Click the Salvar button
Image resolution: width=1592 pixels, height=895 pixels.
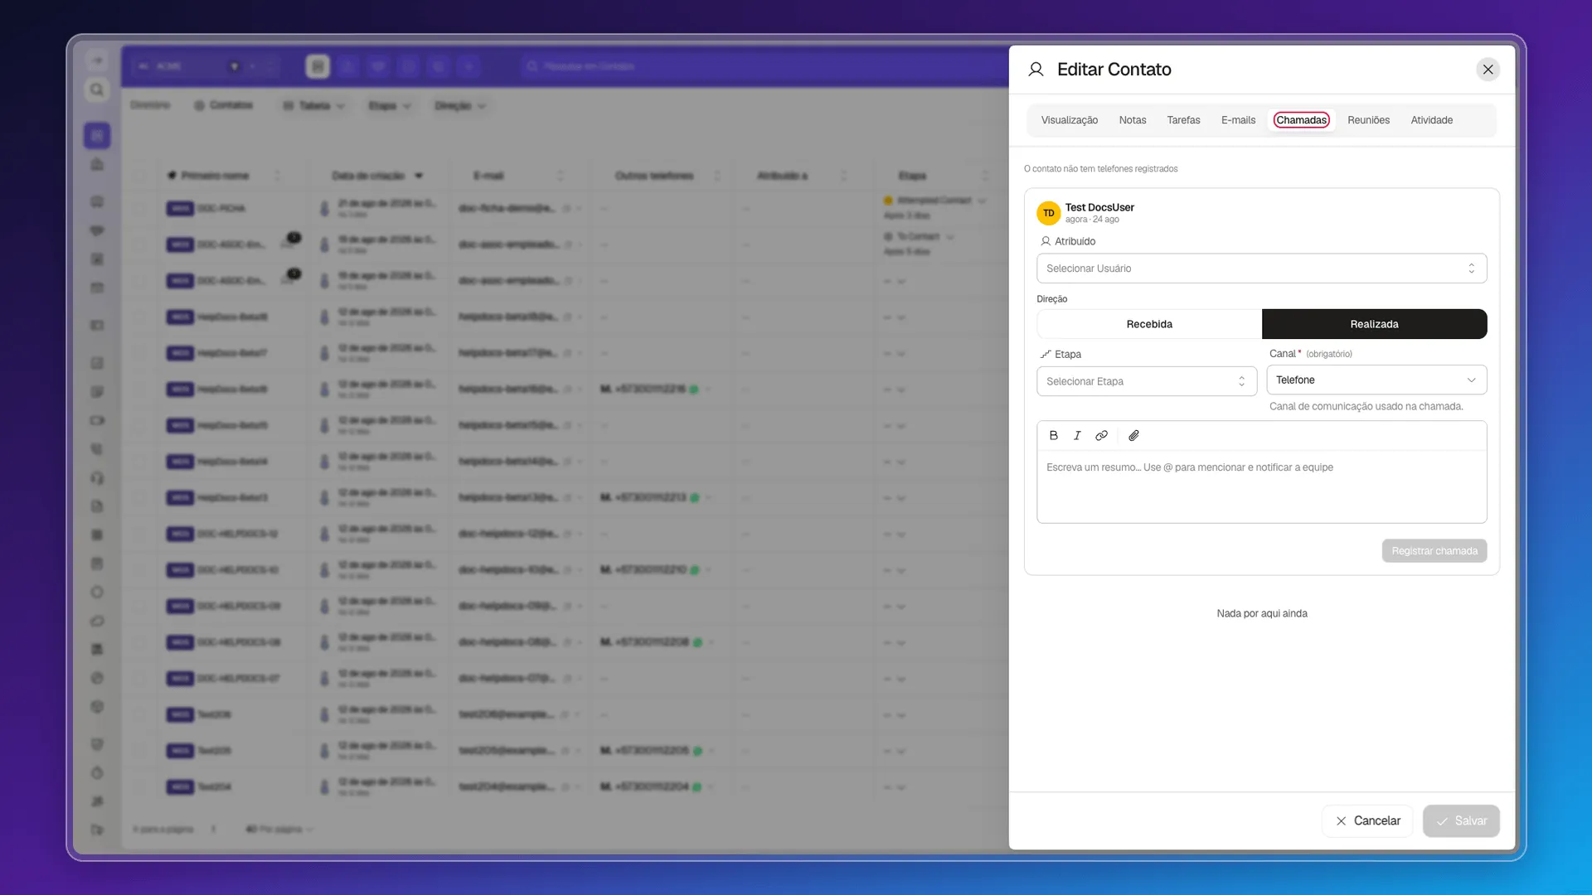(1461, 821)
